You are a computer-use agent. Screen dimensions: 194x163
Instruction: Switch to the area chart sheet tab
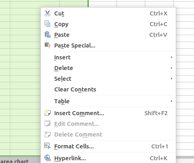coord(15,161)
